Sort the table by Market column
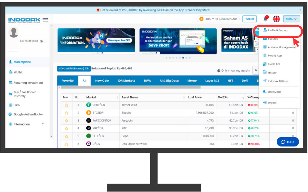Image resolution: width=308 pixels, height=192 pixels. coord(117,98)
